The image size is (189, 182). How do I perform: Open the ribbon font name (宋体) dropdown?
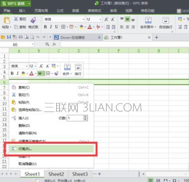(x=84, y=19)
